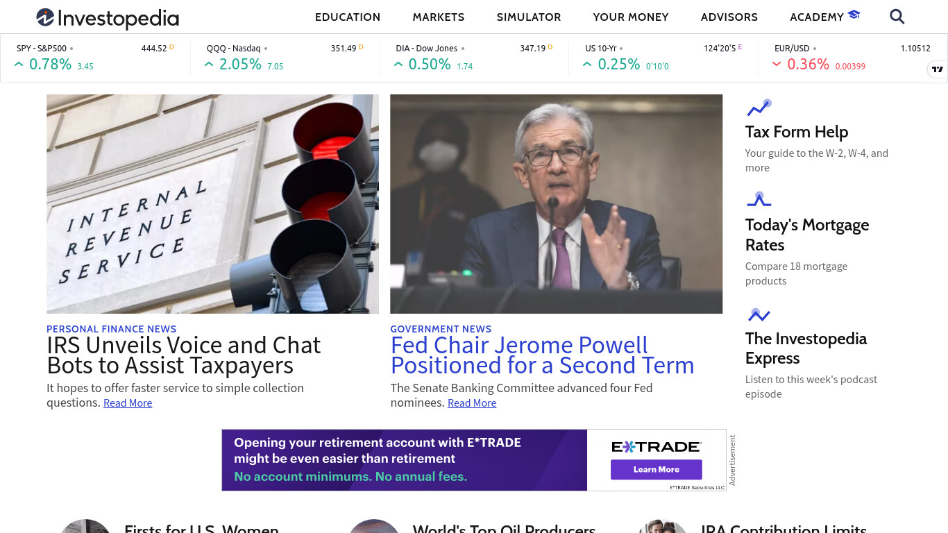Open Firsts for U.S. Women article
The width and height of the screenshot is (948, 533).
201,529
